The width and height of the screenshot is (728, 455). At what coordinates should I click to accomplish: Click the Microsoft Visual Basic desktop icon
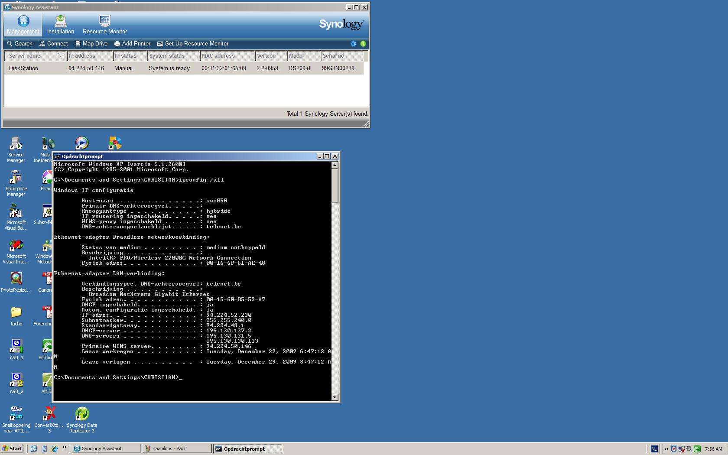tap(16, 217)
